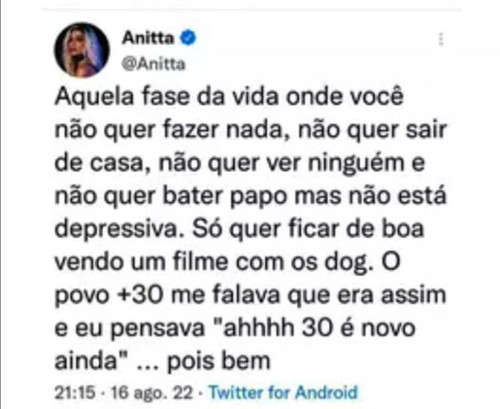Screen dimensions: 500x409
Task: Open the three-dot more options menu
Action: point(441,39)
